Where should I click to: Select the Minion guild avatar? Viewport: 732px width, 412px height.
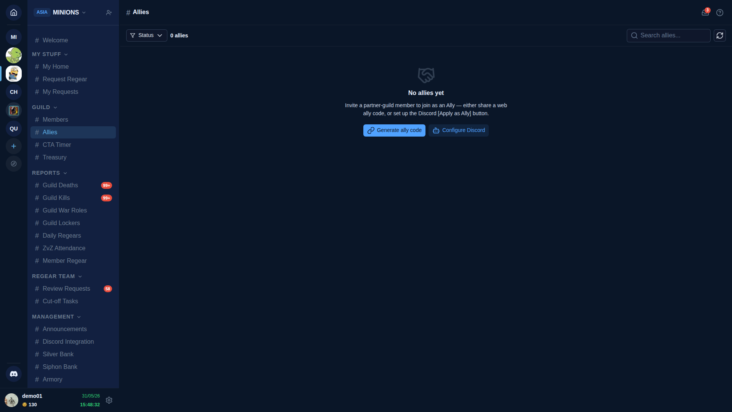coord(14,74)
